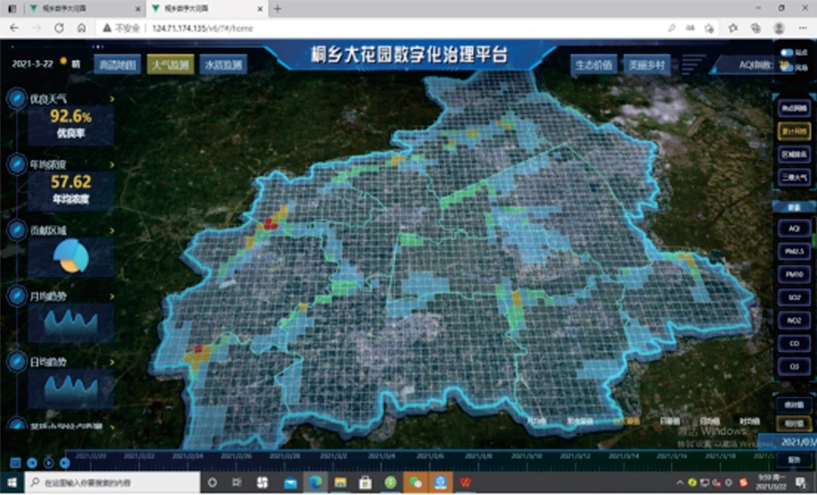Click the 生态价值 button
Screen dimensions: 817x495
(x=593, y=64)
